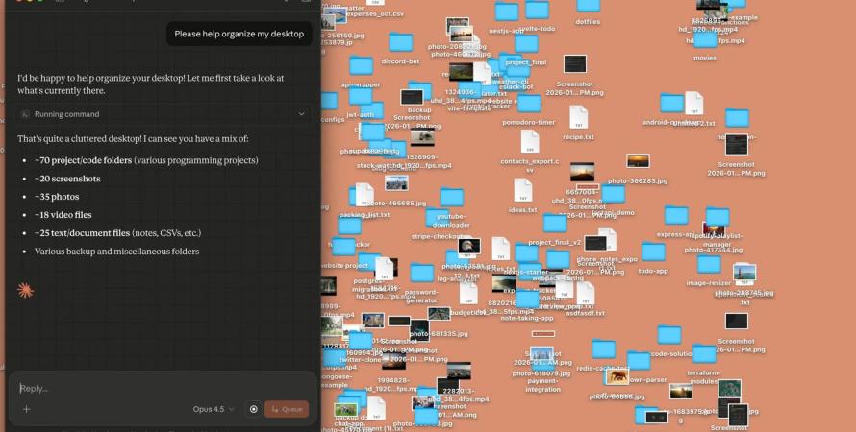Select the discord-bot folder on desktop
The width and height of the screenshot is (856, 432).
[x=401, y=43]
